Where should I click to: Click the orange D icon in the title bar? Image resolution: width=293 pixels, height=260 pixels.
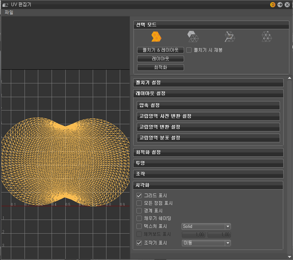(272, 5)
